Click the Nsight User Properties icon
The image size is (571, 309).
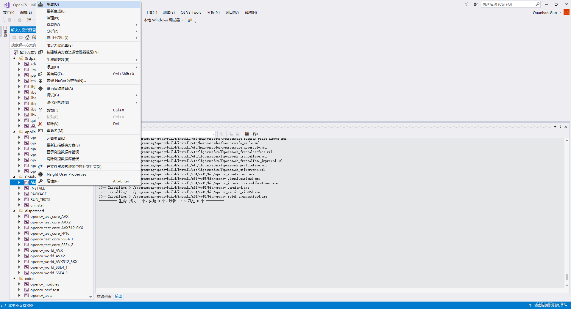coord(40,174)
